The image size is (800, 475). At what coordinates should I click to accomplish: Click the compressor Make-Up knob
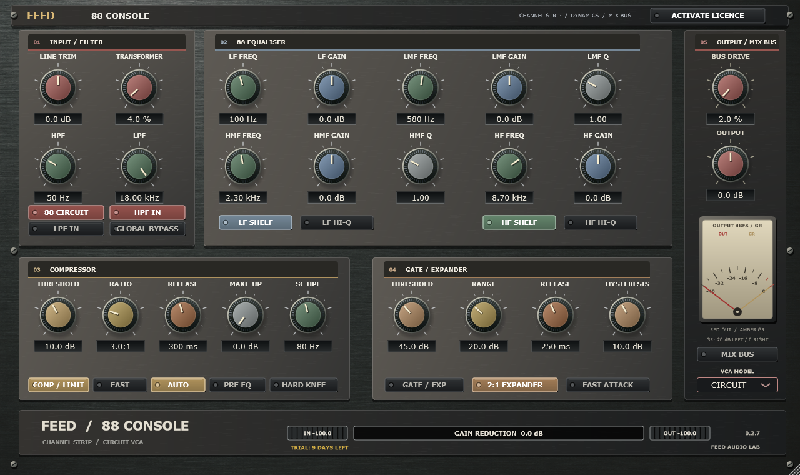coord(246,315)
